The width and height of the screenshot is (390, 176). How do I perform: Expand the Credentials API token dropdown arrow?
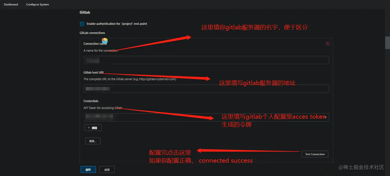click(x=325, y=117)
